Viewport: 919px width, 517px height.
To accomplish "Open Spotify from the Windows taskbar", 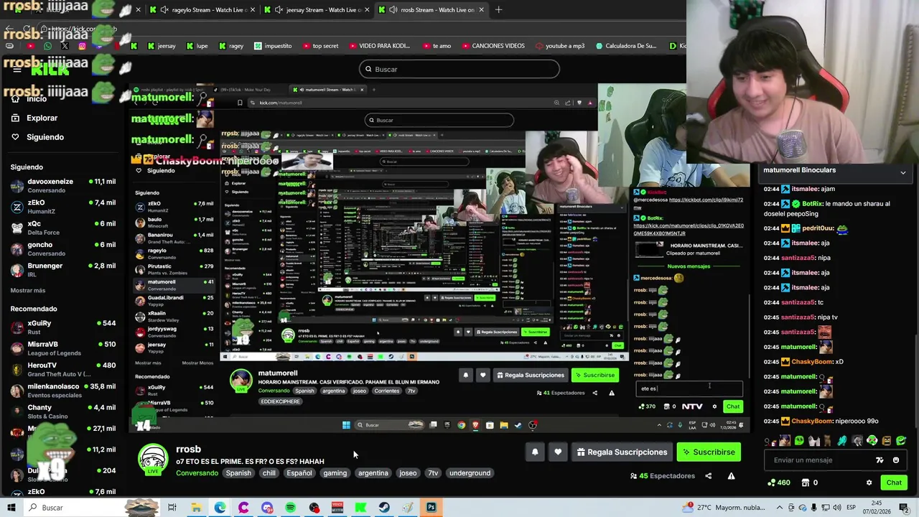I will coord(290,508).
